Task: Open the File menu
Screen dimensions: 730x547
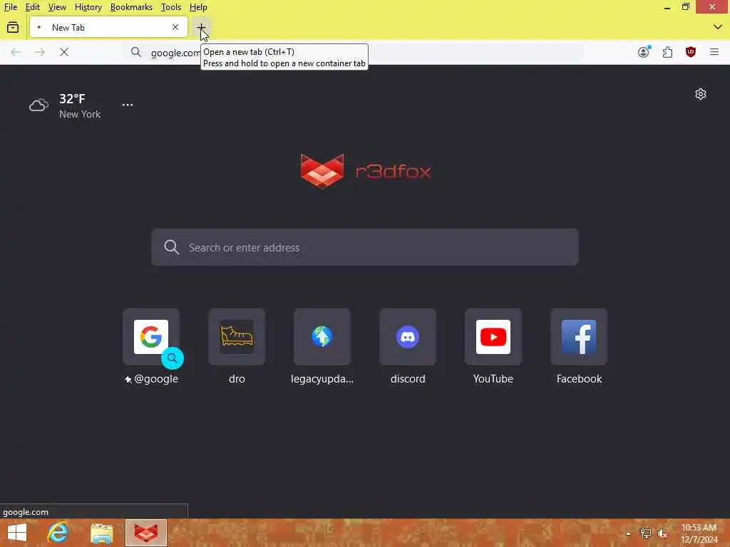Action: 11,7
